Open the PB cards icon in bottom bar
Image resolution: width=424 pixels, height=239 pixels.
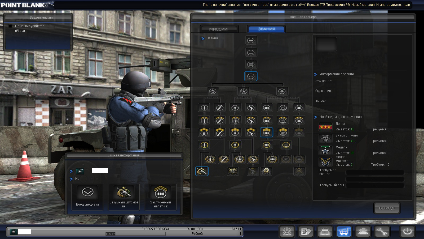pos(306,232)
